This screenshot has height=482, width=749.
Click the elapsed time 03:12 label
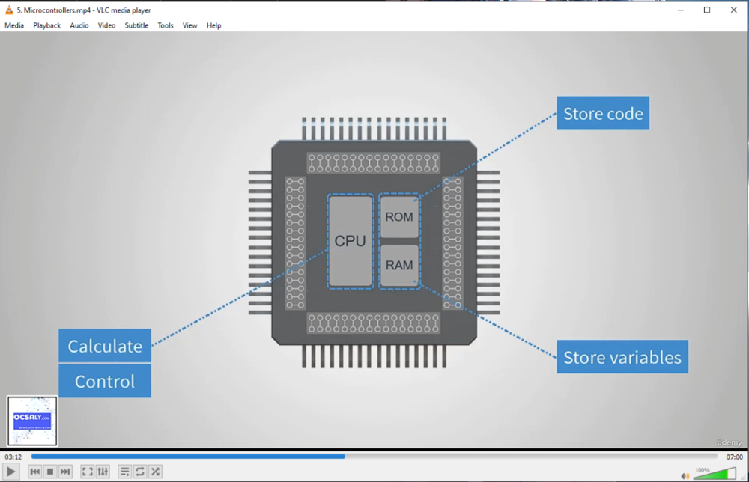[x=13, y=457]
